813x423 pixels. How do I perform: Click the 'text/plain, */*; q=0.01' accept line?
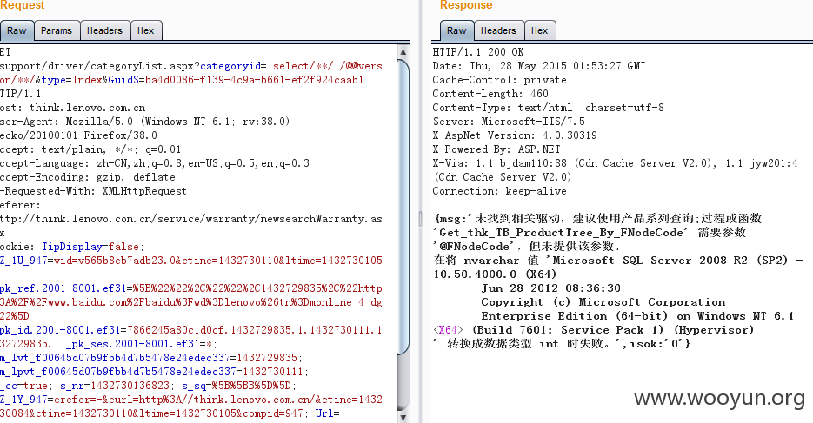tap(90, 149)
